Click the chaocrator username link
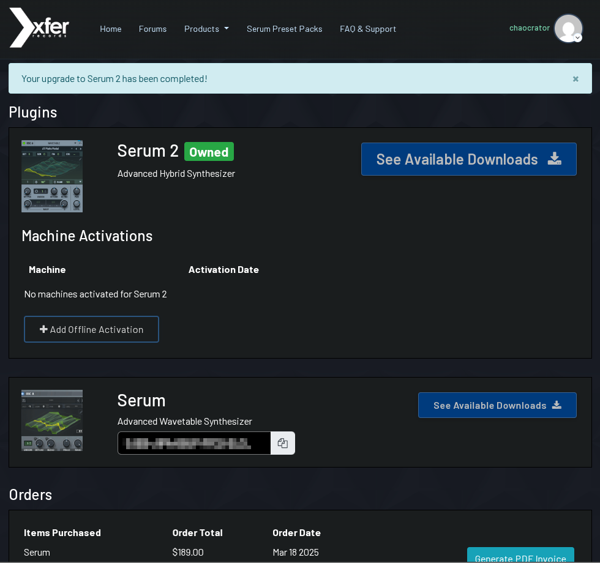Viewport: 600px width, 563px height. [529, 28]
